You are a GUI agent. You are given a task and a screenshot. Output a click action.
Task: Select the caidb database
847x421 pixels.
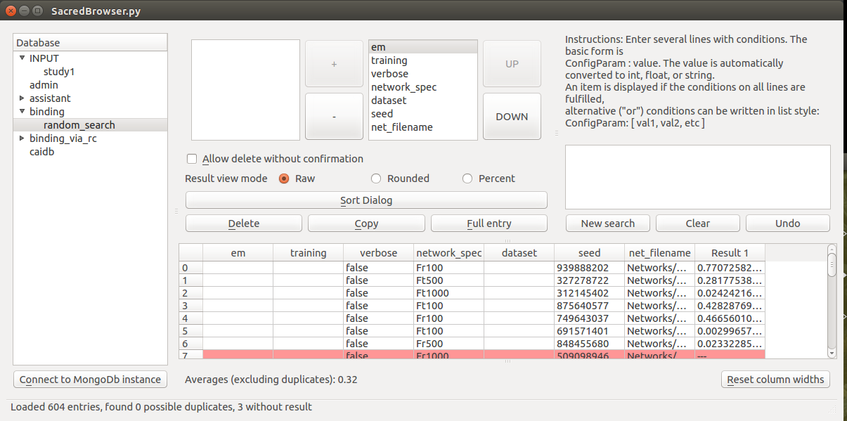41,152
